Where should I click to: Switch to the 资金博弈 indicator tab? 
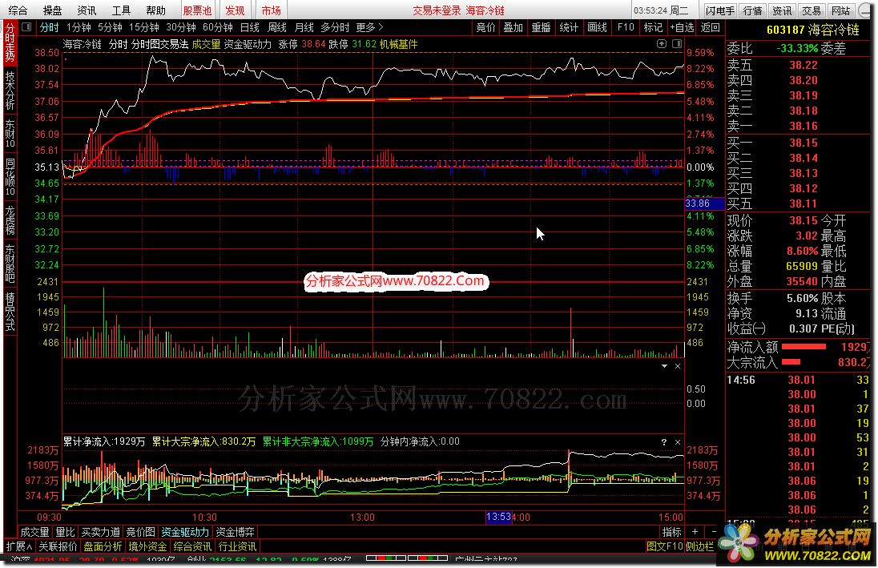(235, 532)
